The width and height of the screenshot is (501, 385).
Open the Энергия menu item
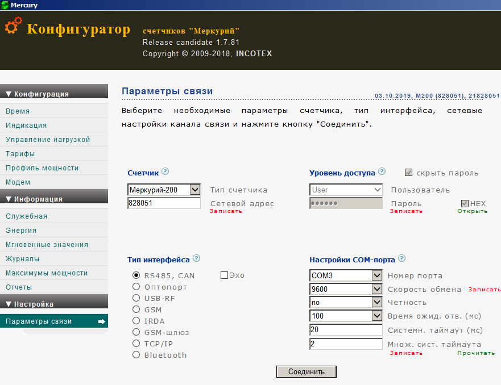(54, 231)
